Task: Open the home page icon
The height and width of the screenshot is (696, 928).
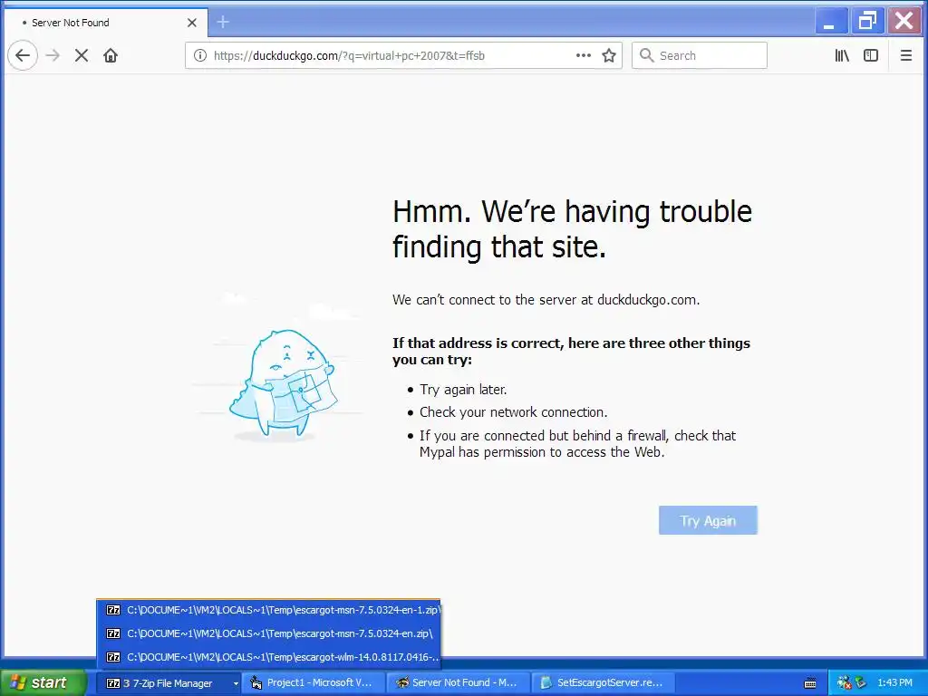Action: 111,55
